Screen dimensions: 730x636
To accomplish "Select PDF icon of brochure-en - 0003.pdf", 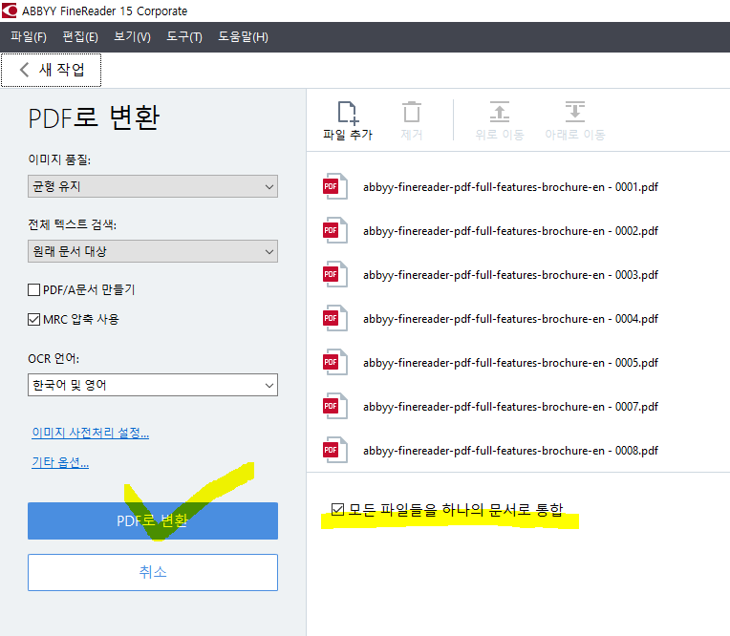I will (334, 274).
